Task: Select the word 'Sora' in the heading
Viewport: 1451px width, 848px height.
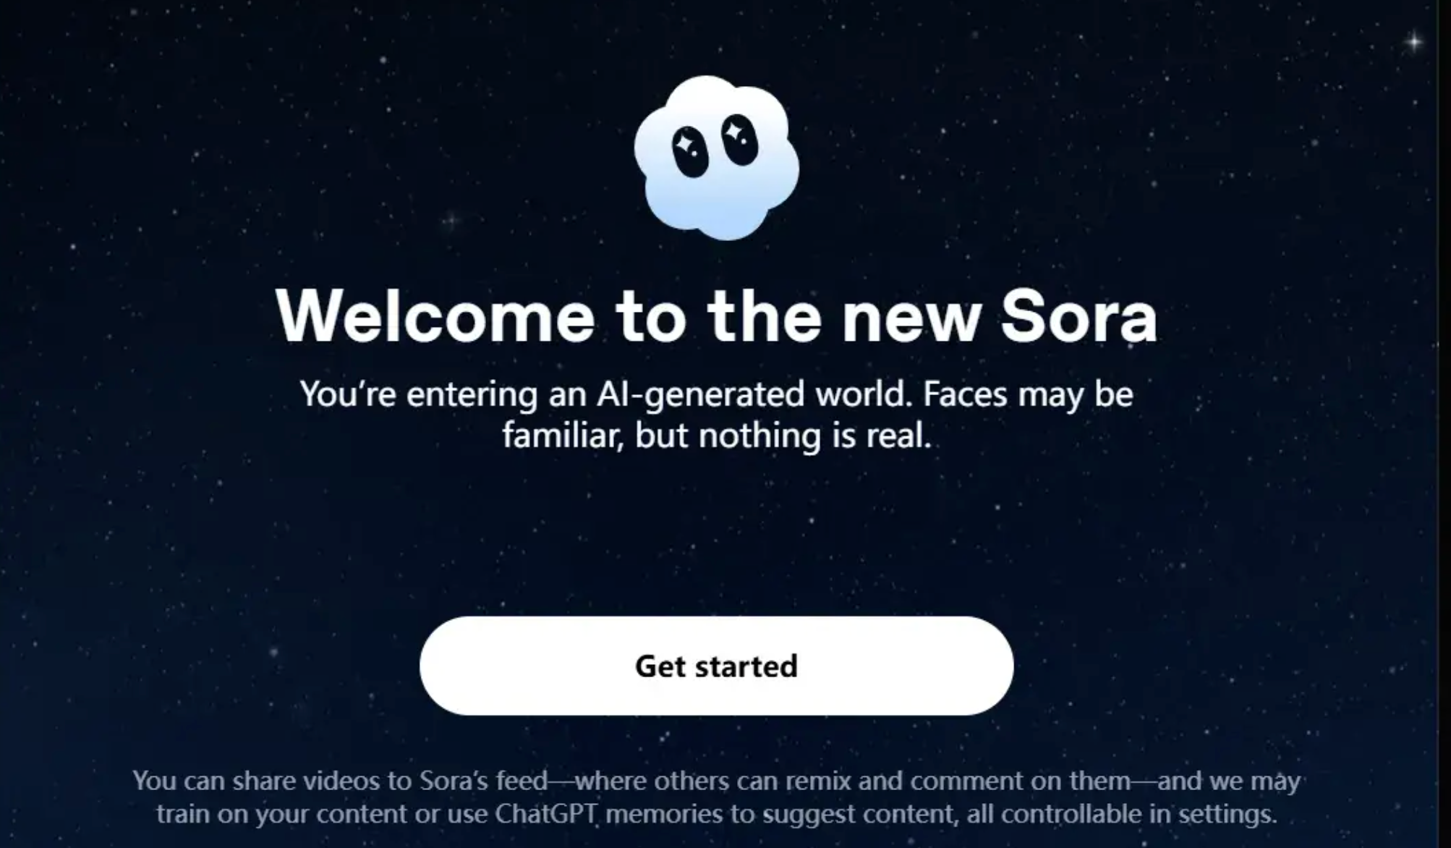Action: click(x=1079, y=316)
